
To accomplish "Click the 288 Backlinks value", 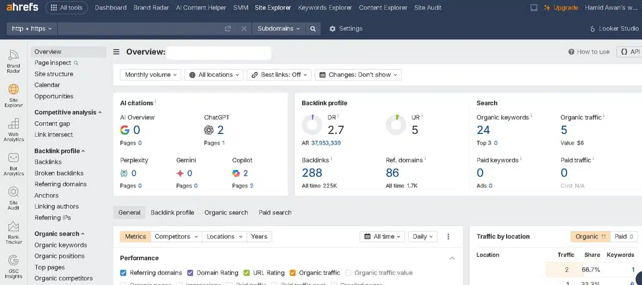I will (312, 172).
